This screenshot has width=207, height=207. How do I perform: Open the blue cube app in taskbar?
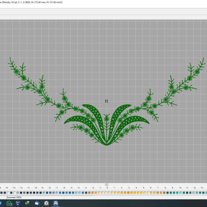18,203
